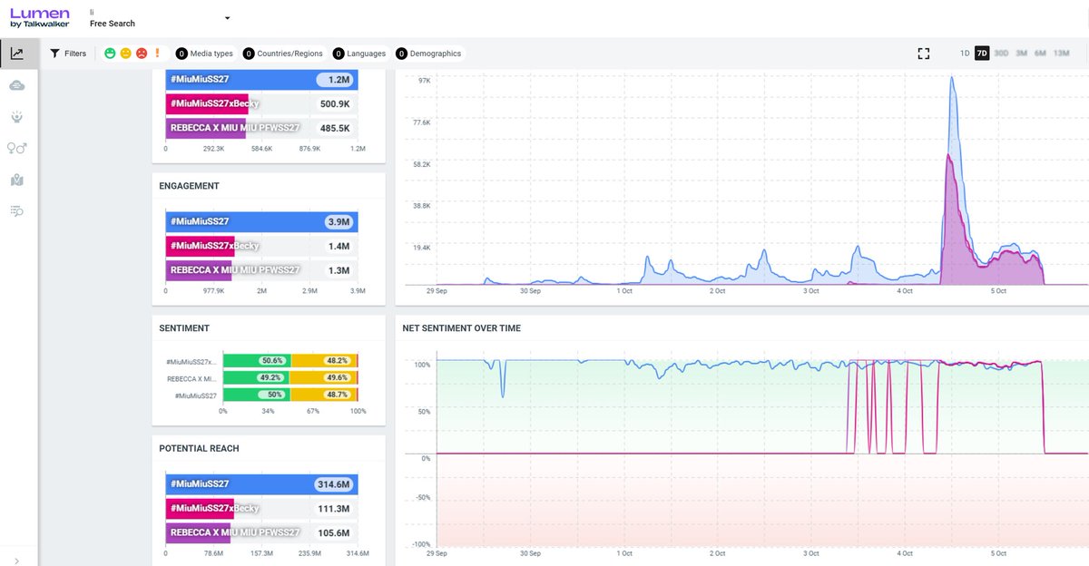Click the #MiuMiuSS27 bar under Potential Reach
Viewport: 1089px width, 566px height.
[261, 484]
